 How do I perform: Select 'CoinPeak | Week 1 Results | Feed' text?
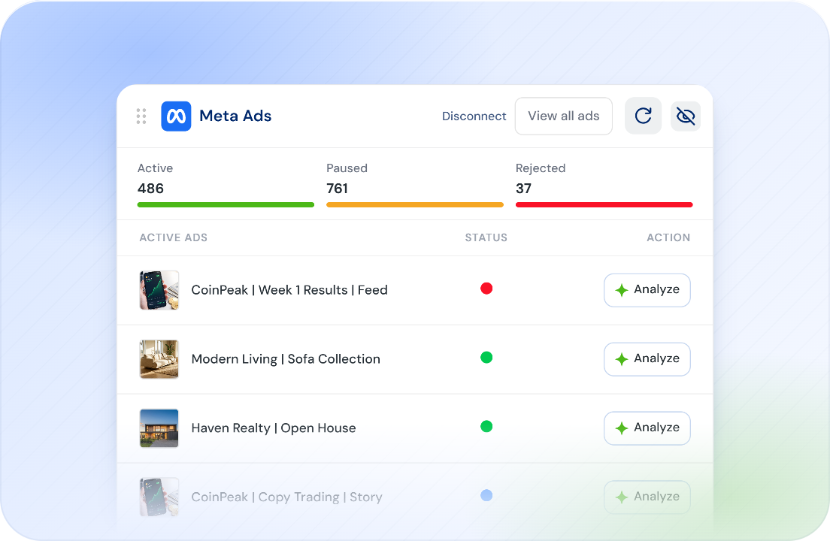tap(289, 290)
